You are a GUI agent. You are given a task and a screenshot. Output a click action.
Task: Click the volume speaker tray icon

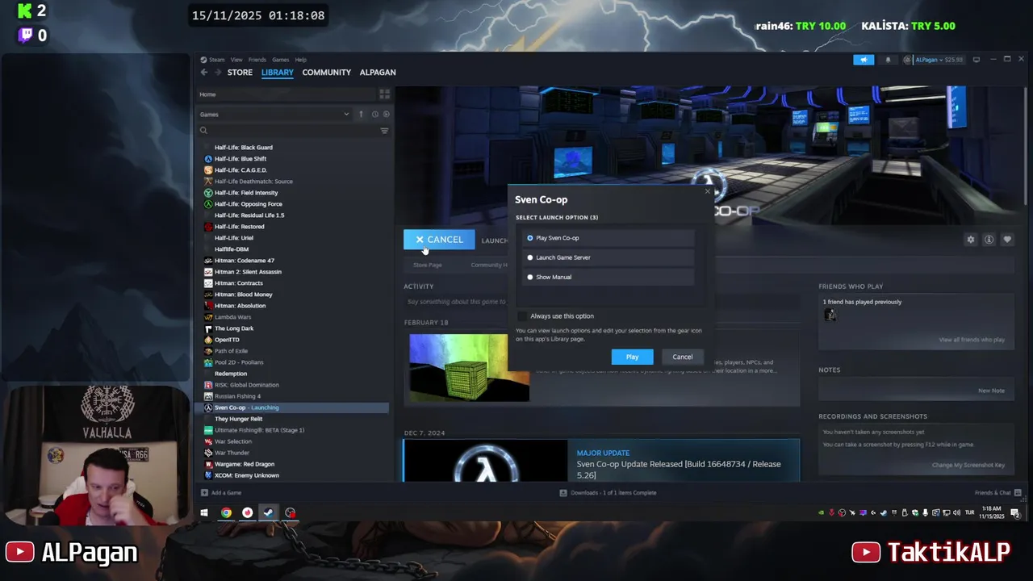point(957,512)
